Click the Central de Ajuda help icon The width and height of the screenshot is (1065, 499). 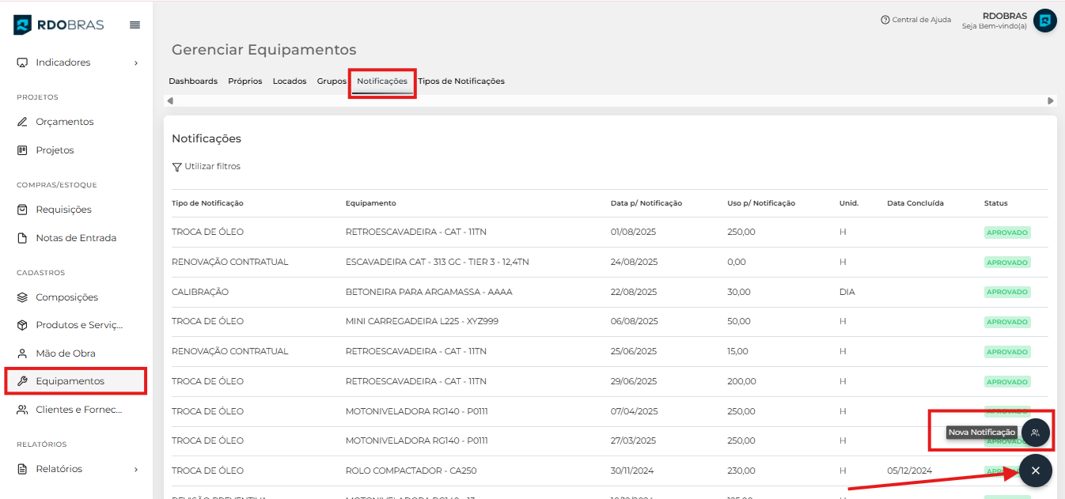885,20
